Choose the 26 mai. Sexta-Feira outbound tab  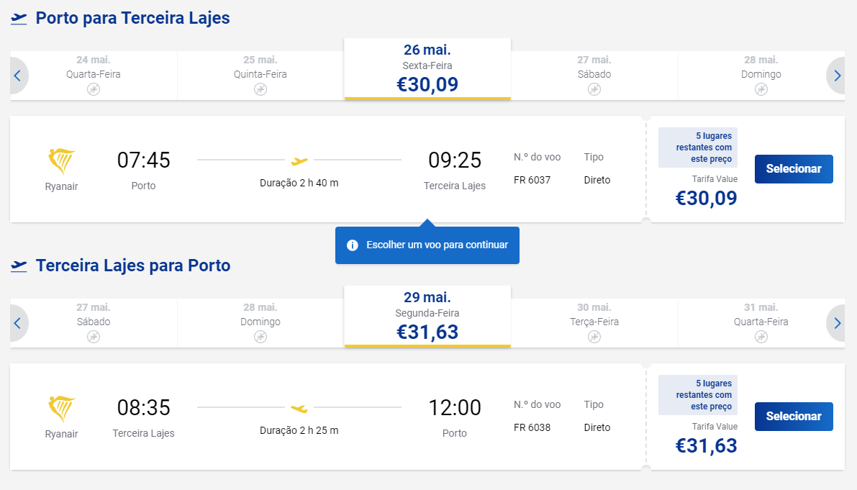[x=427, y=69]
